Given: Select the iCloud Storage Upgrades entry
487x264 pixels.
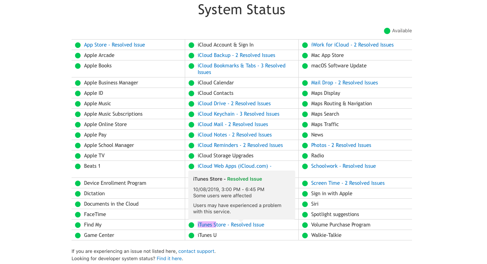Looking at the screenshot, I should pos(225,156).
